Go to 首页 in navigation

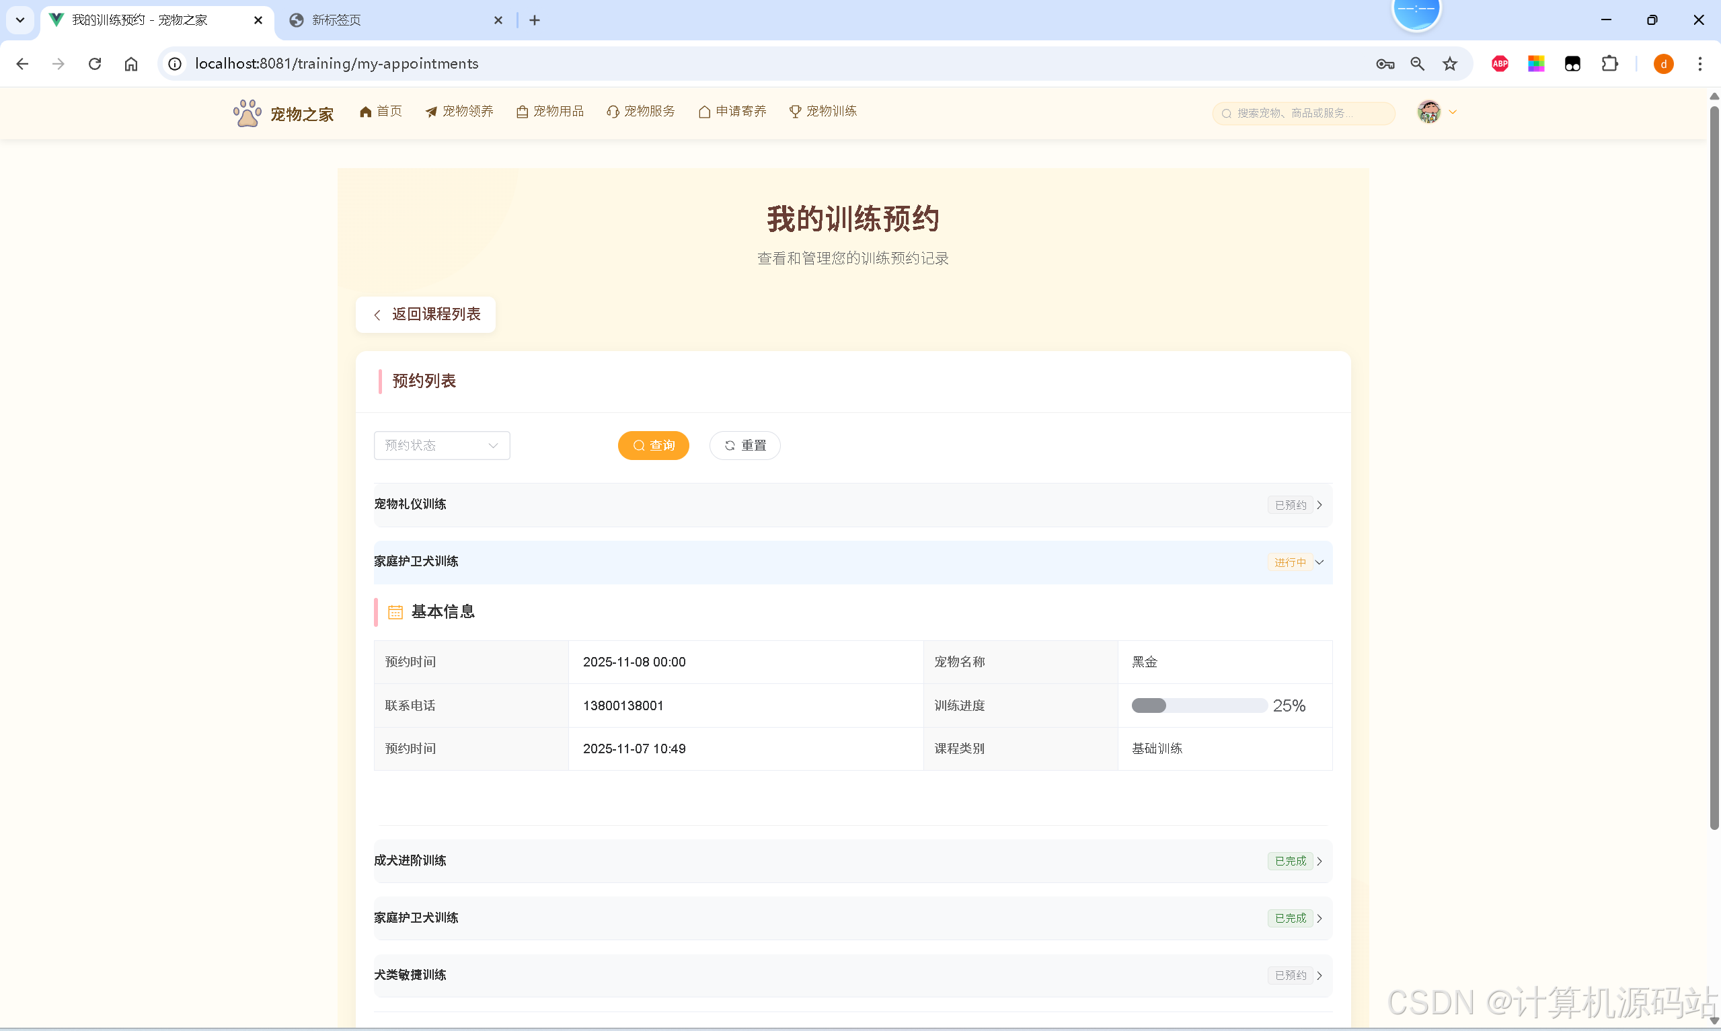coord(381,111)
